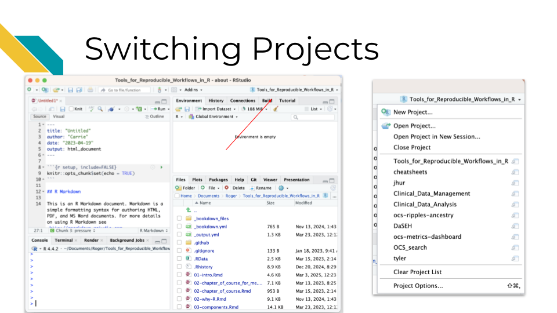Save the Untitled1 document with editor disk icon
Image resolution: width=557 pixels, height=313 pixels.
point(63,109)
